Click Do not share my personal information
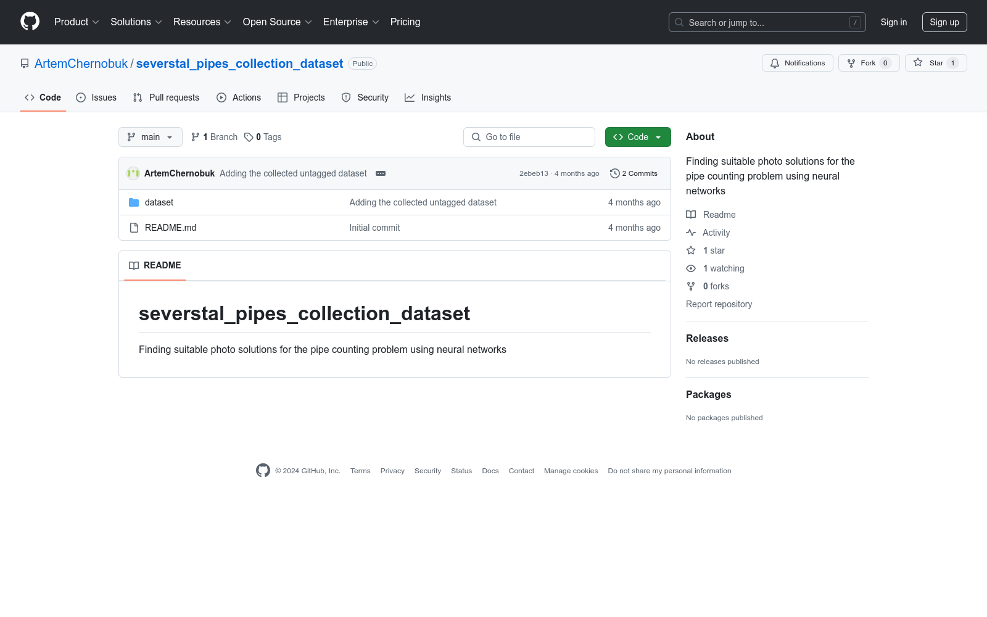Image resolution: width=987 pixels, height=617 pixels. 669,471
